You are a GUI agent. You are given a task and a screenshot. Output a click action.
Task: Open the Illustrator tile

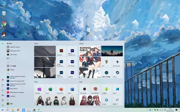[61, 51]
